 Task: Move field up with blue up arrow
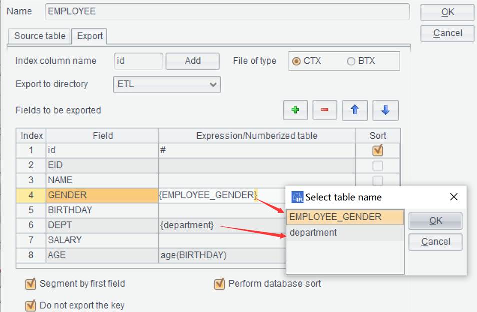[x=355, y=110]
